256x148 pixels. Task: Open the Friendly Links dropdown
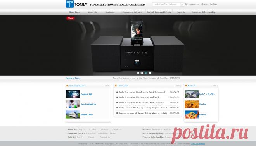[x=168, y=5]
